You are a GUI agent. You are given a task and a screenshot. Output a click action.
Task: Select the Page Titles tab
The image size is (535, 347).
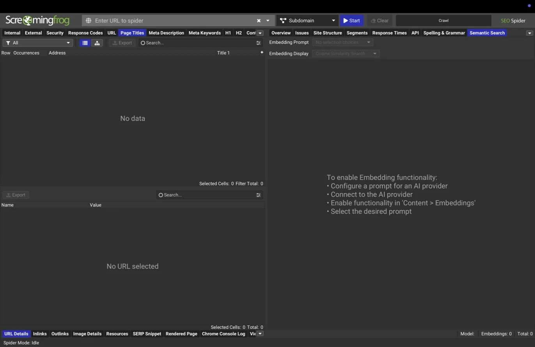coord(132,33)
